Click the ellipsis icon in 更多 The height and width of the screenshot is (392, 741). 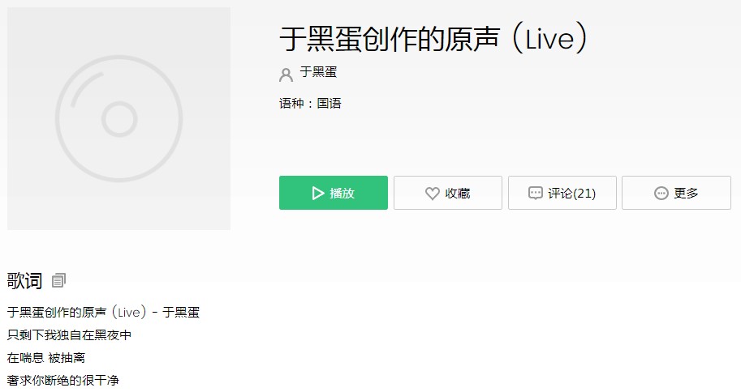coord(661,193)
